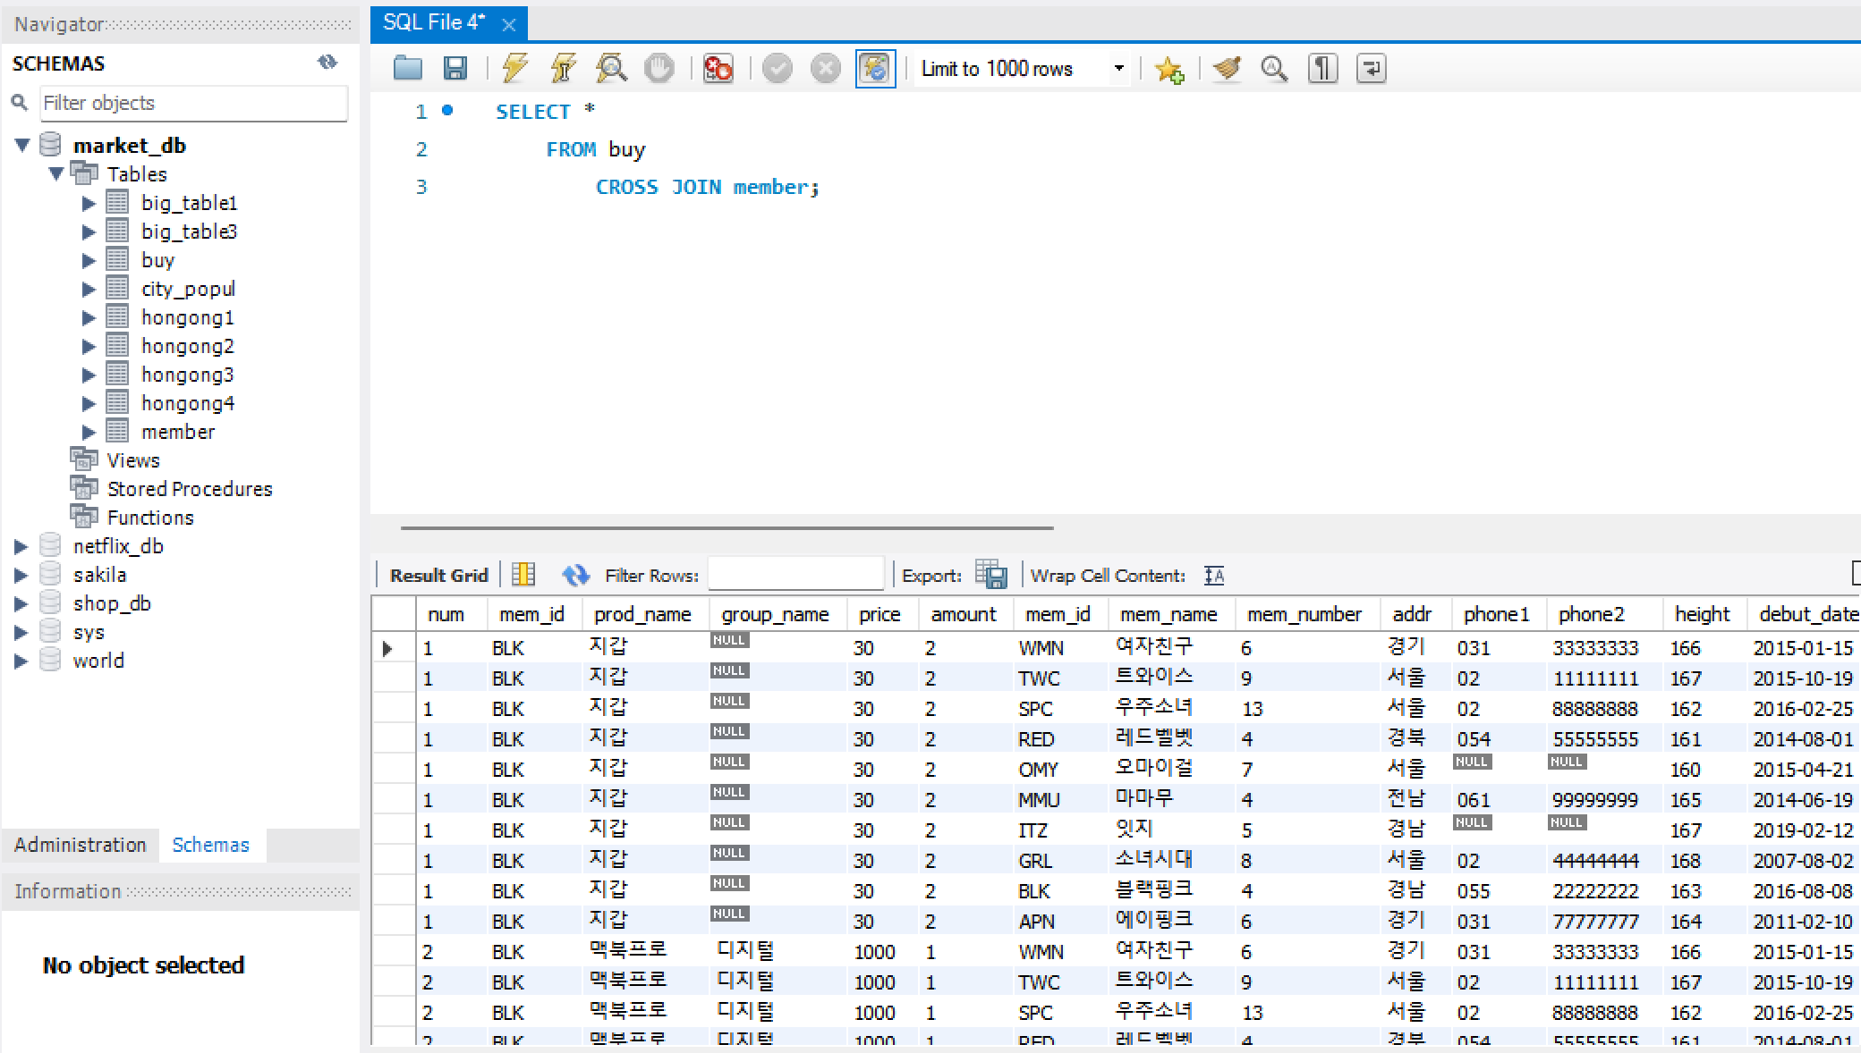Click the stop execution hand icon

point(659,68)
